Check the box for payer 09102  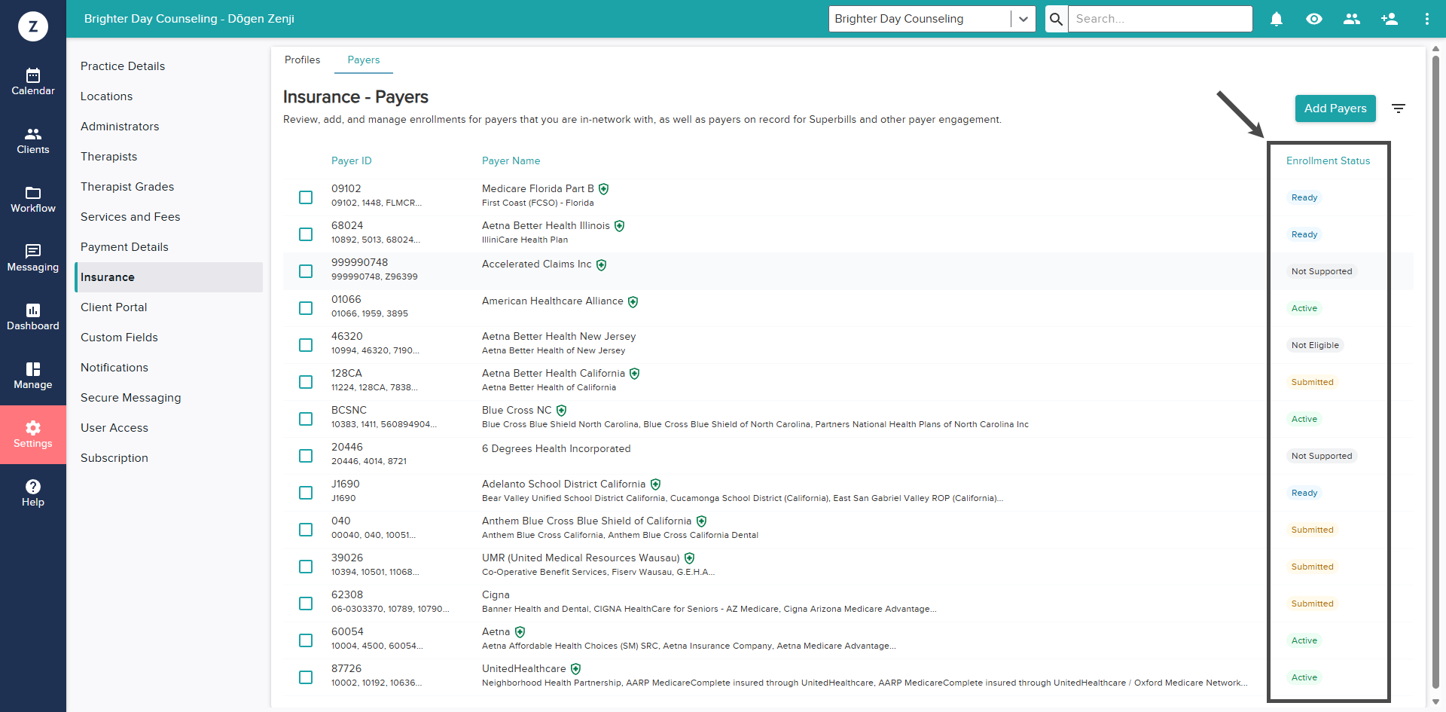click(x=306, y=197)
